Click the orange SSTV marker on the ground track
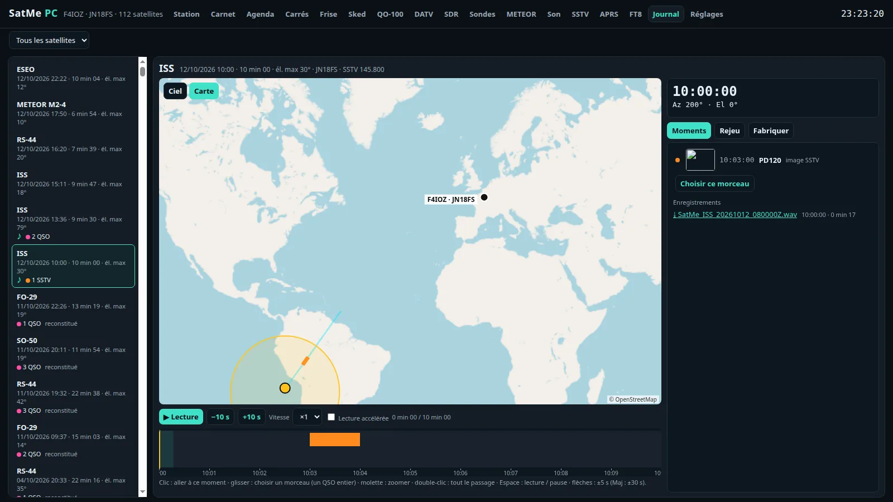The width and height of the screenshot is (893, 502). click(x=305, y=361)
